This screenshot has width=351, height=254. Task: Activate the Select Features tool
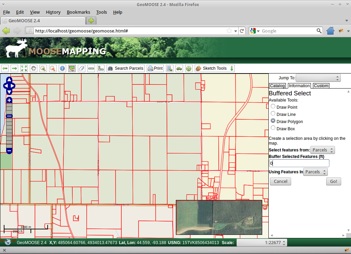pos(72,68)
